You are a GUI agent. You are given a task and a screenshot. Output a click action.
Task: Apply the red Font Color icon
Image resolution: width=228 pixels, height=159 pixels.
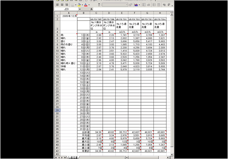coord(86,5)
